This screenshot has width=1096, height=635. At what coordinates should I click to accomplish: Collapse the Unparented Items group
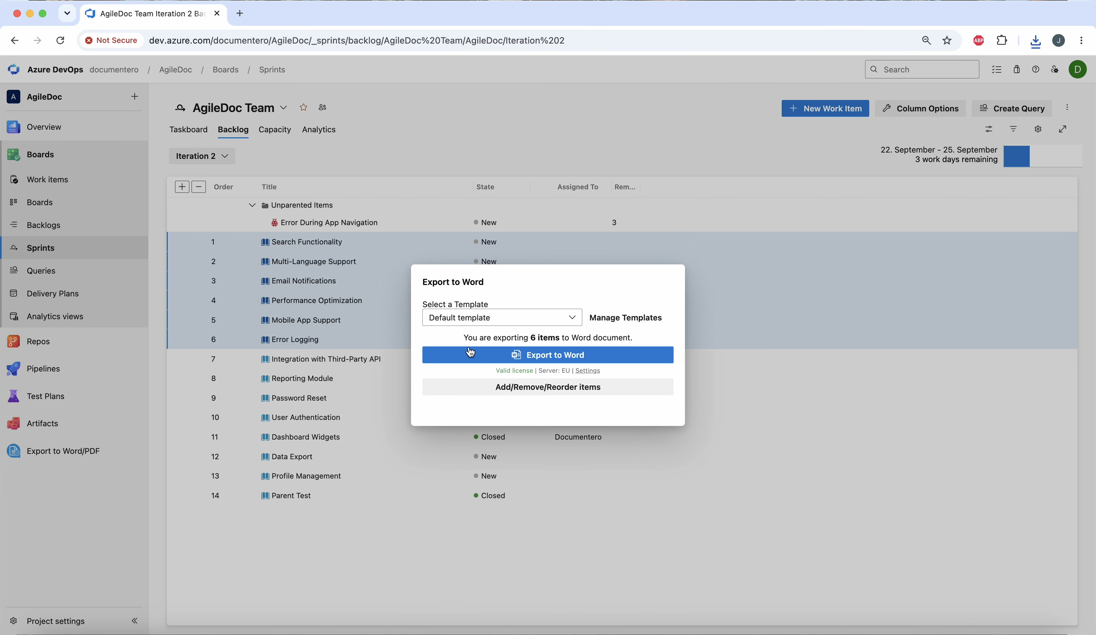252,205
